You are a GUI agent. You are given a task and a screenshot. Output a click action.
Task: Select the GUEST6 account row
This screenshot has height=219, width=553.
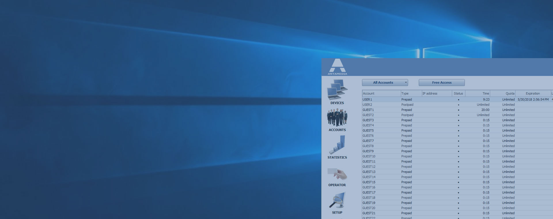coord(457,136)
